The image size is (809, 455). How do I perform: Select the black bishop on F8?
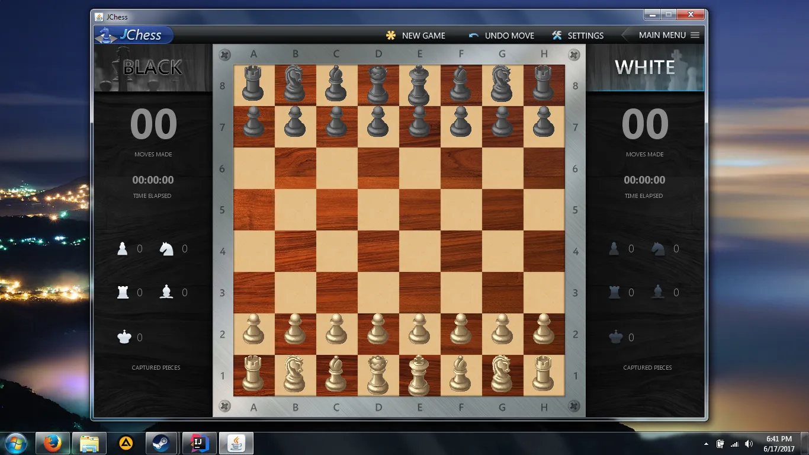click(x=461, y=84)
